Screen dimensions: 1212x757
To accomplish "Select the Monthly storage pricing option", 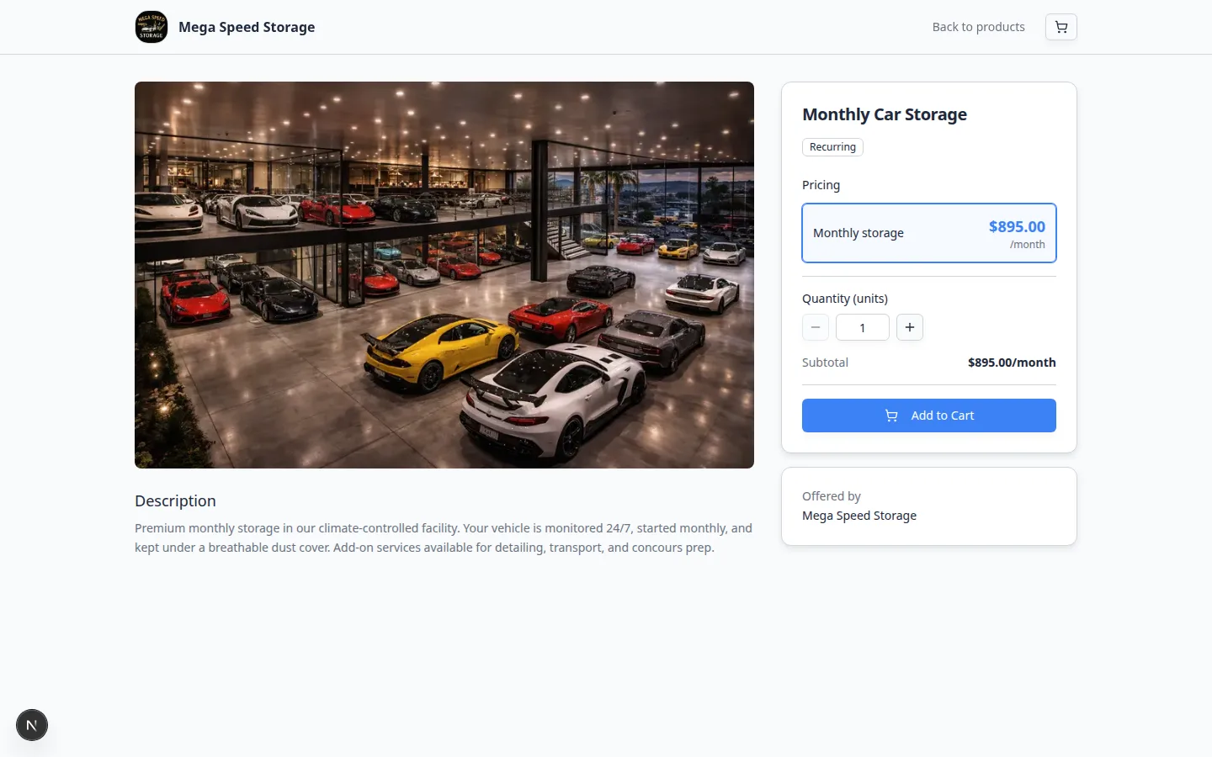I will [929, 233].
